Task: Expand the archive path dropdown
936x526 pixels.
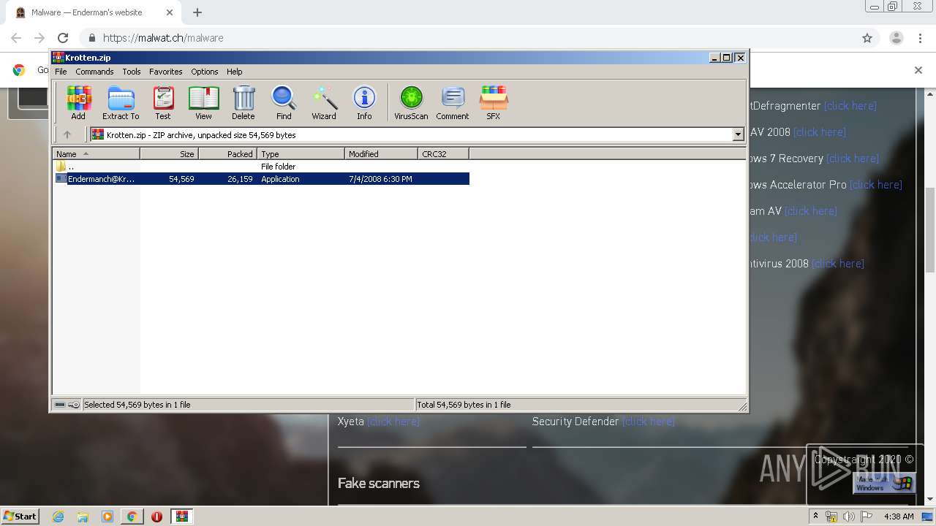Action: [x=738, y=134]
